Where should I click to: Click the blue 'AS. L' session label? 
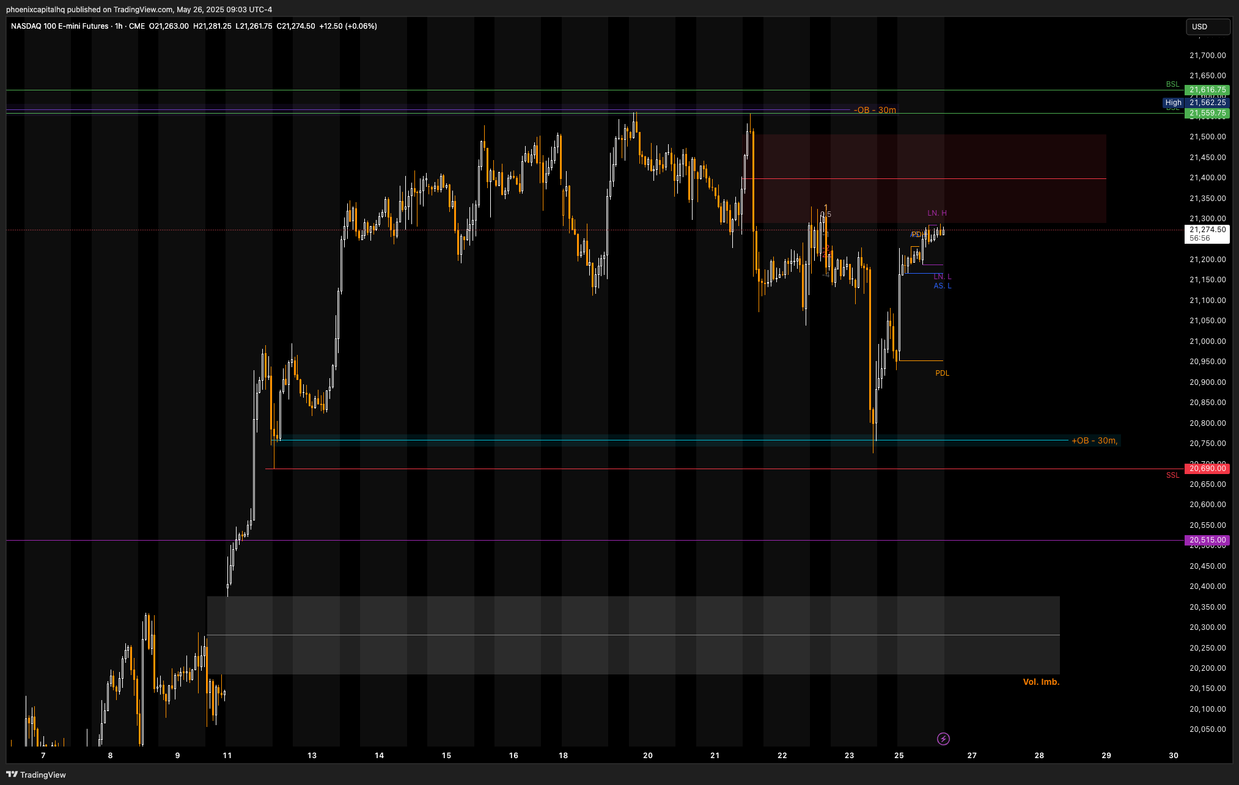pos(942,286)
